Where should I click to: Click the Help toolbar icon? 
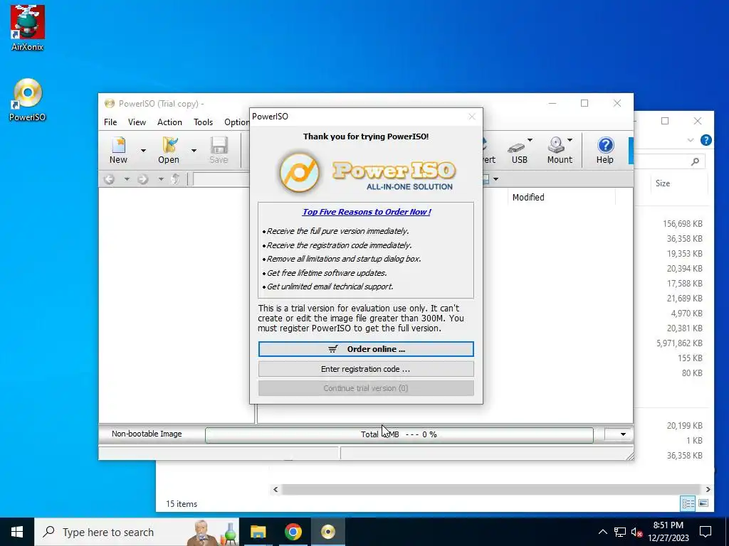point(605,149)
